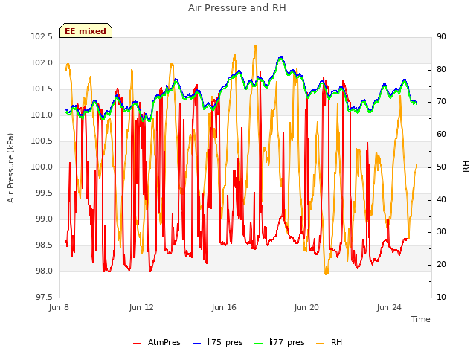Click the 99.5 pressure axis value
476x357 pixels.
[45, 193]
